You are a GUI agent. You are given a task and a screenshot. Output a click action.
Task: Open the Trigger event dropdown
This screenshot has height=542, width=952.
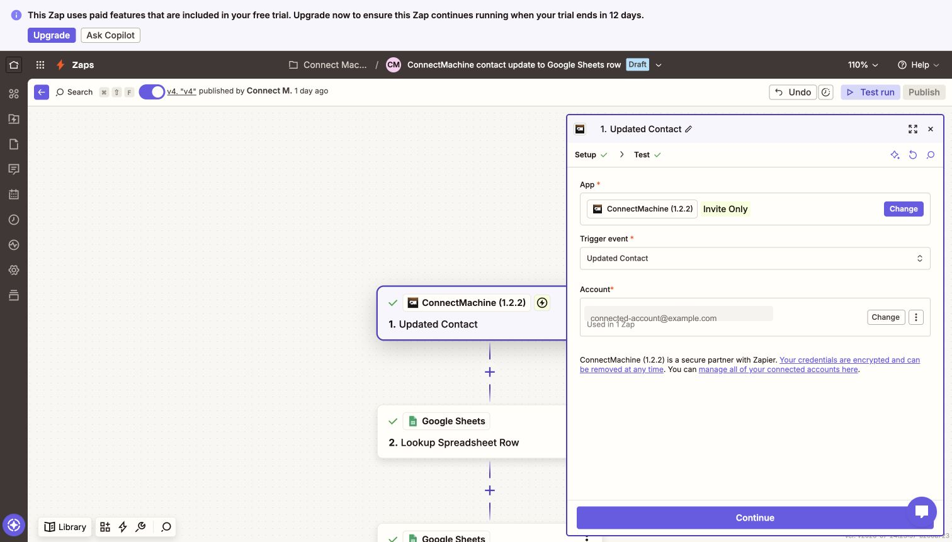point(755,258)
